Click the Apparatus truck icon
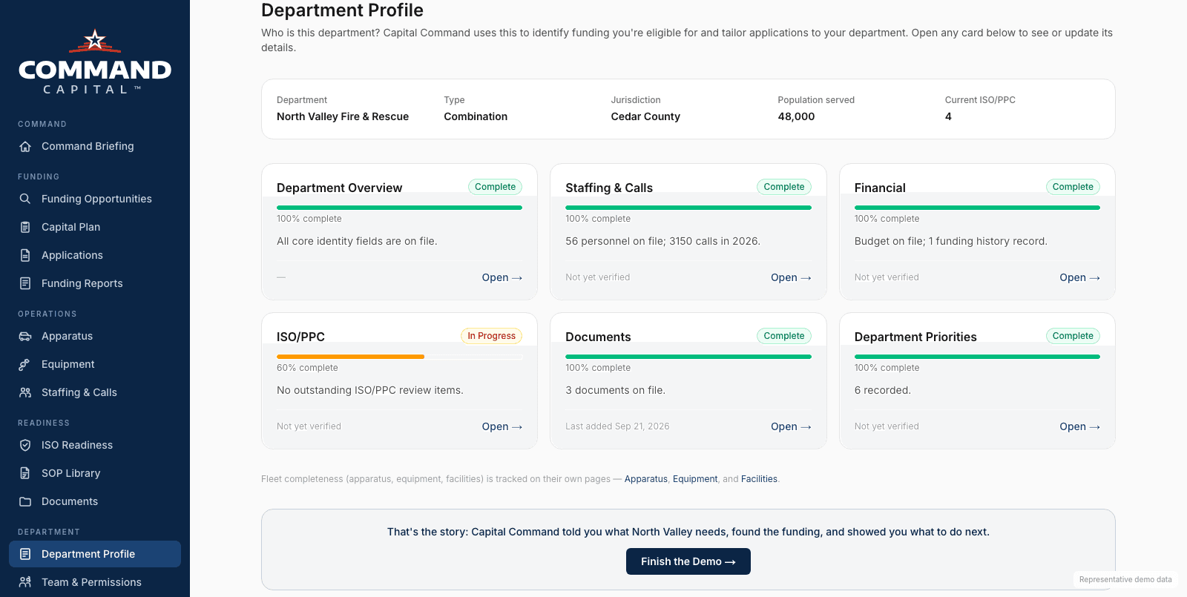Image resolution: width=1187 pixels, height=597 pixels. tap(25, 336)
